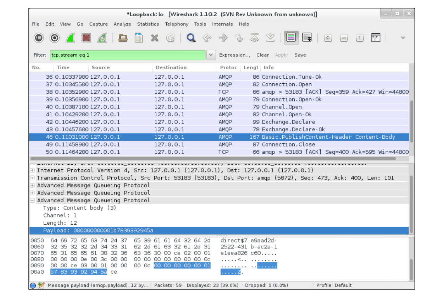Open capture options gear icon
Screen dimensions: 437x303
pyautogui.click(x=55, y=38)
